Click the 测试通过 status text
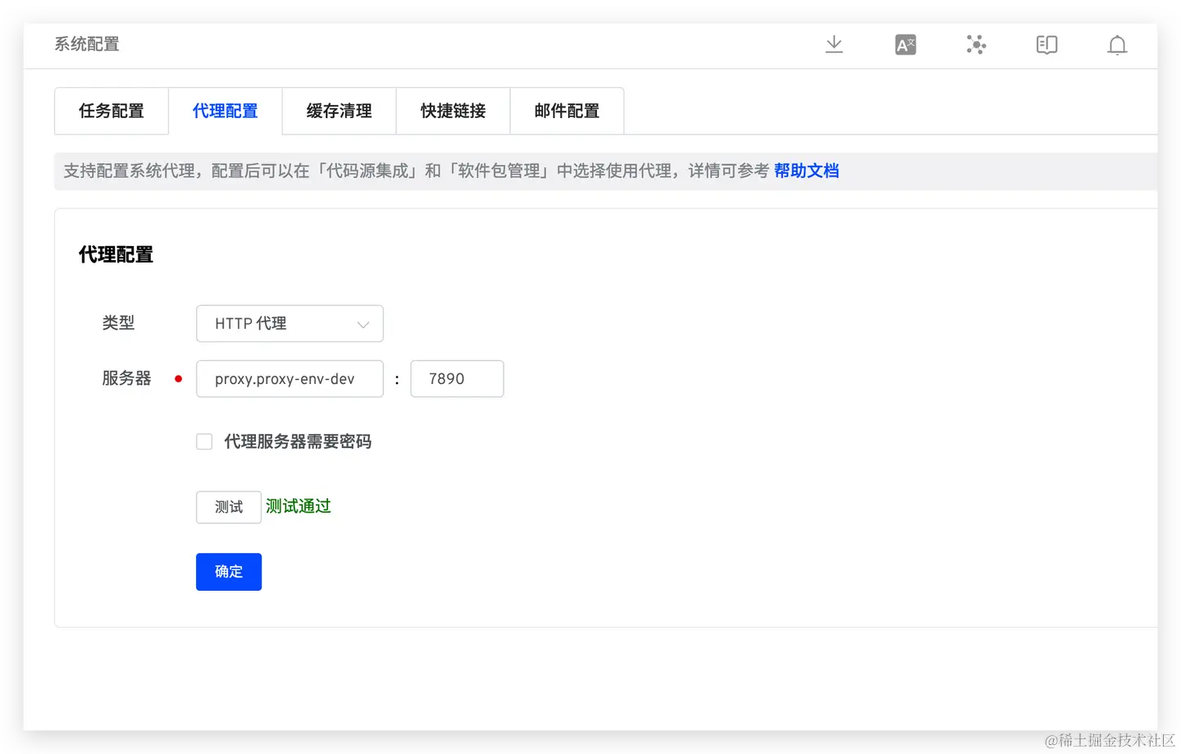1181x754 pixels. pyautogui.click(x=299, y=506)
